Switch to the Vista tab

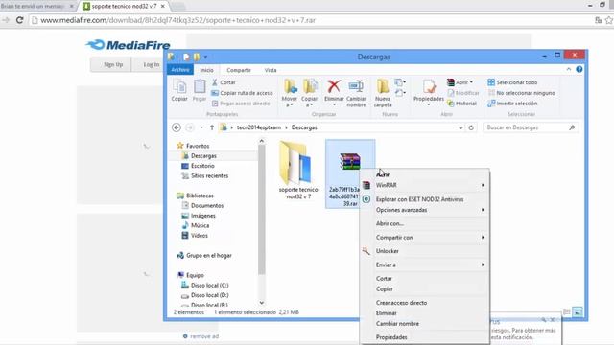pyautogui.click(x=271, y=70)
